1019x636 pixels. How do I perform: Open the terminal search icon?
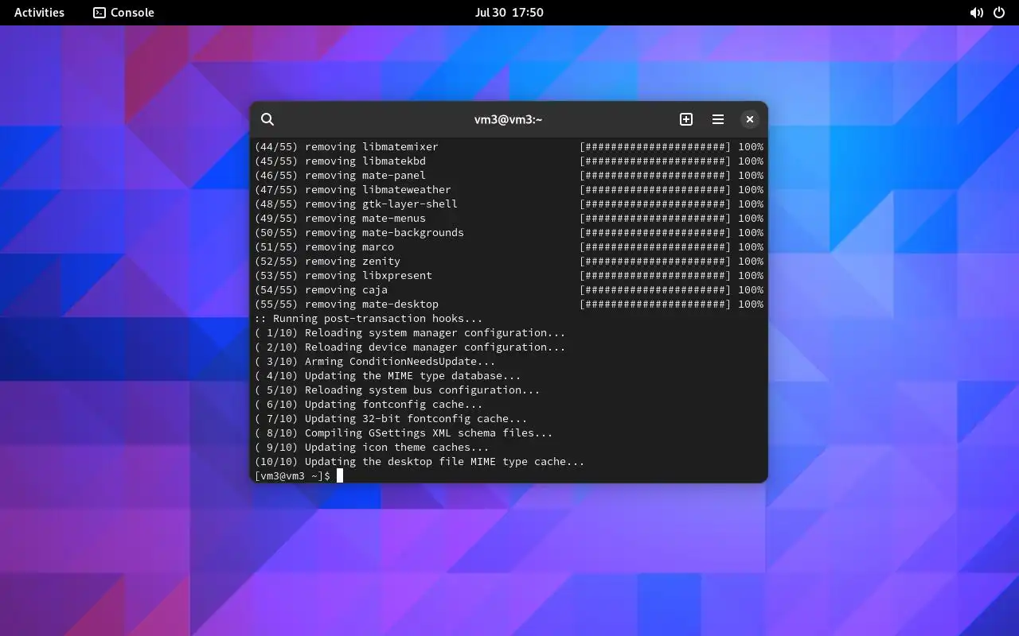point(267,119)
